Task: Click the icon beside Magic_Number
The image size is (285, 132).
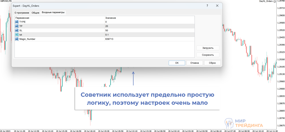Action: [17, 39]
